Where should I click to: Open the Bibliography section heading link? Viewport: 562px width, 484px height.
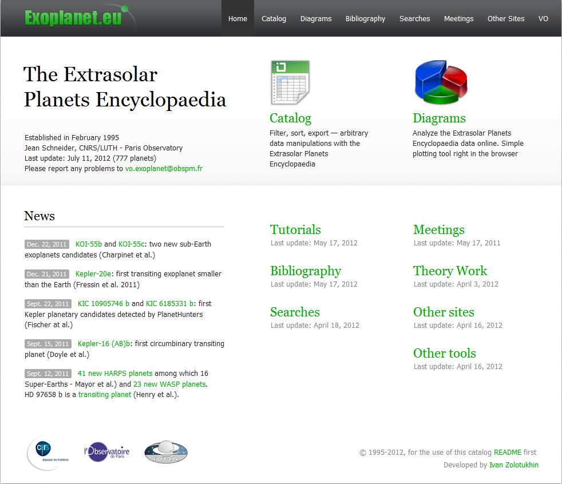click(x=306, y=271)
